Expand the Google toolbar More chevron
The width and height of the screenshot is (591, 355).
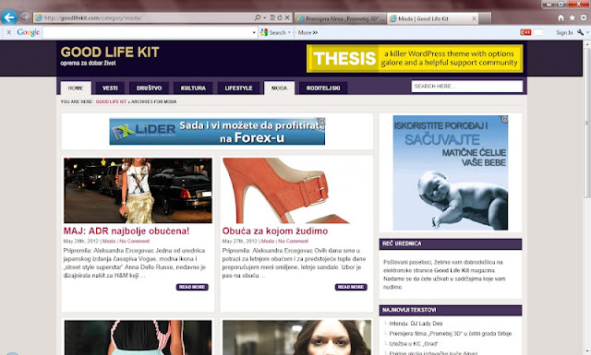pos(308,33)
